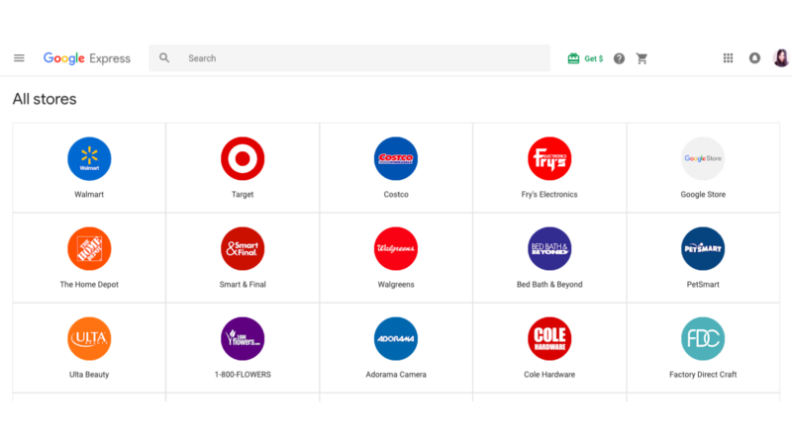Select the Ulta Beauty text label
The height and width of the screenshot is (442, 792).
(89, 375)
